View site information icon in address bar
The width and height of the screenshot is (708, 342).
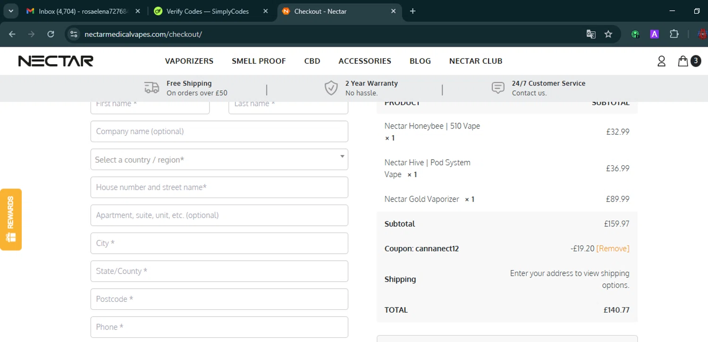click(x=73, y=34)
